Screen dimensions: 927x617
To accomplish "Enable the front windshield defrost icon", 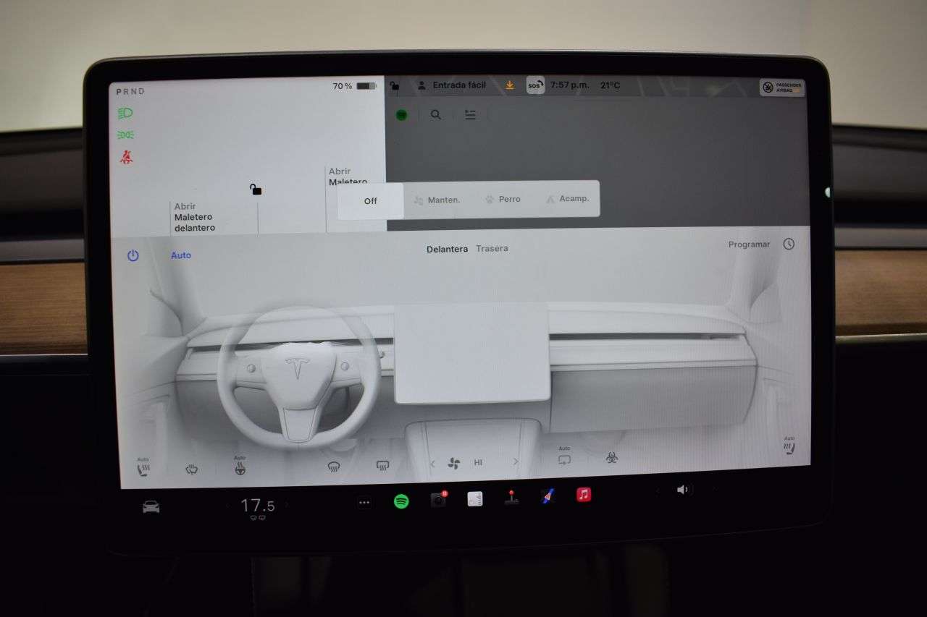I will (332, 465).
